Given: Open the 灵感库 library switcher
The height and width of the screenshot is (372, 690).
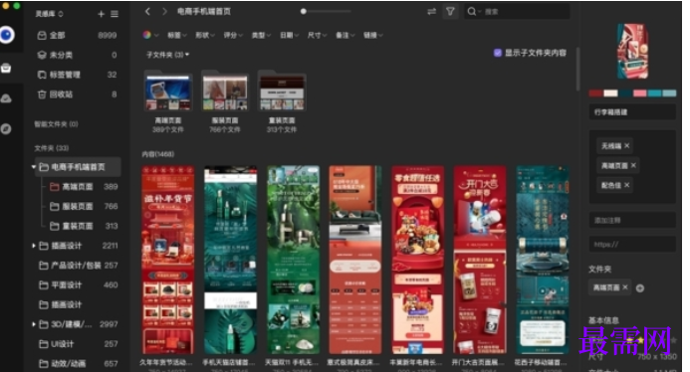Looking at the screenshot, I should (50, 14).
